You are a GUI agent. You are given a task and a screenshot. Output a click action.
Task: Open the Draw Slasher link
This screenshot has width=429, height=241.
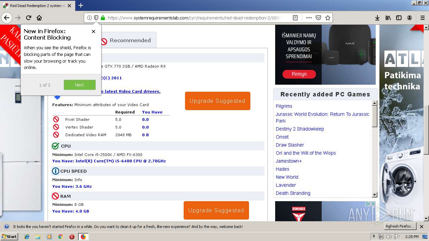[x=290, y=145]
